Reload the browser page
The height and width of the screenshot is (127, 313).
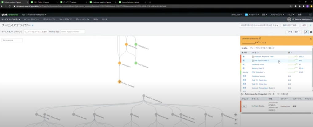pos(10,6)
